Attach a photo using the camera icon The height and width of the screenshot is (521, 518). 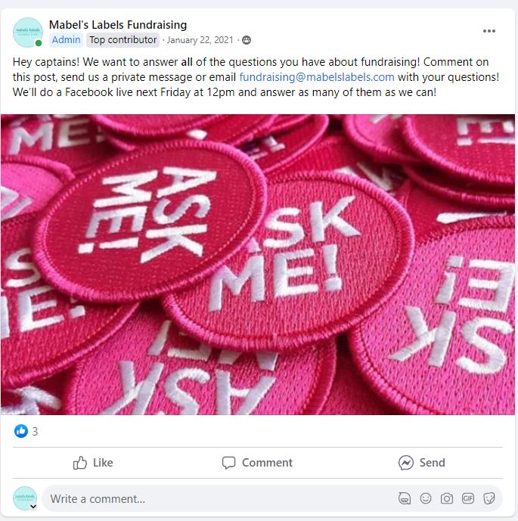pyautogui.click(x=447, y=498)
